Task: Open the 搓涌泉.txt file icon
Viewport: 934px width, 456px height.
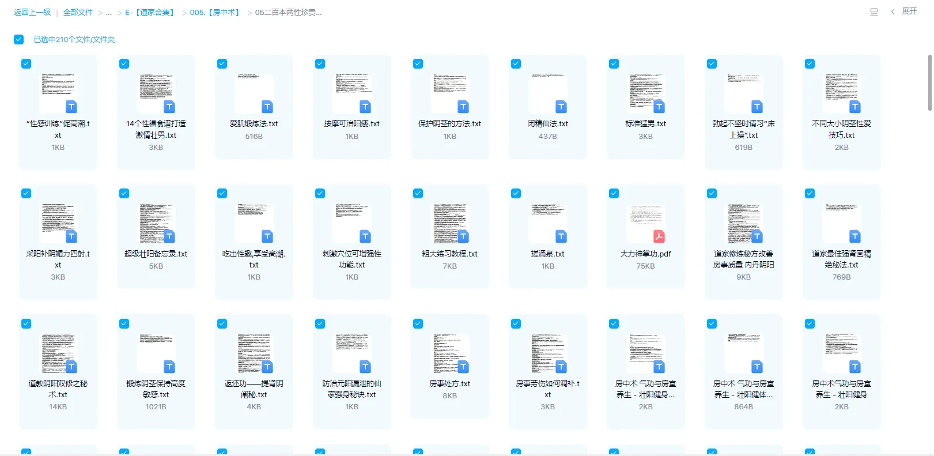Action: (547, 224)
